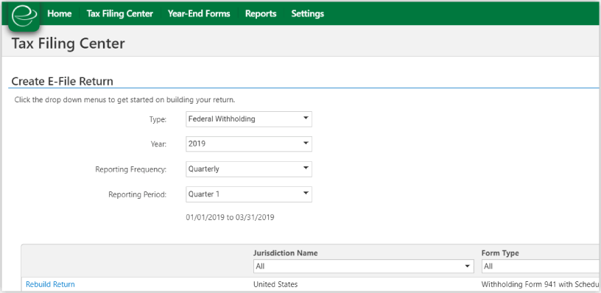Viewport: 601px width, 293px height.
Task: Click the drop down menus instruction text
Action: (124, 100)
